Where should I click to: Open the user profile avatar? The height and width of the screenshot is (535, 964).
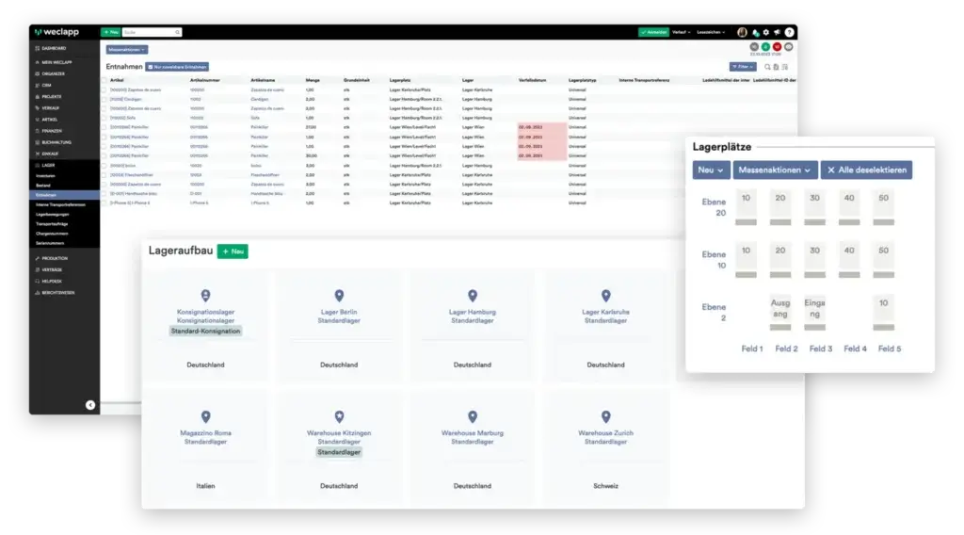click(742, 32)
